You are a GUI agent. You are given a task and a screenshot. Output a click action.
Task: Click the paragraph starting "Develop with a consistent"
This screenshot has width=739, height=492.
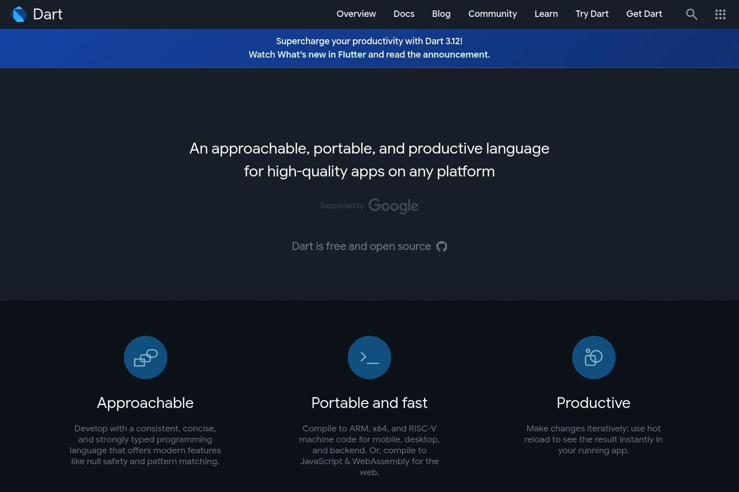(145, 445)
